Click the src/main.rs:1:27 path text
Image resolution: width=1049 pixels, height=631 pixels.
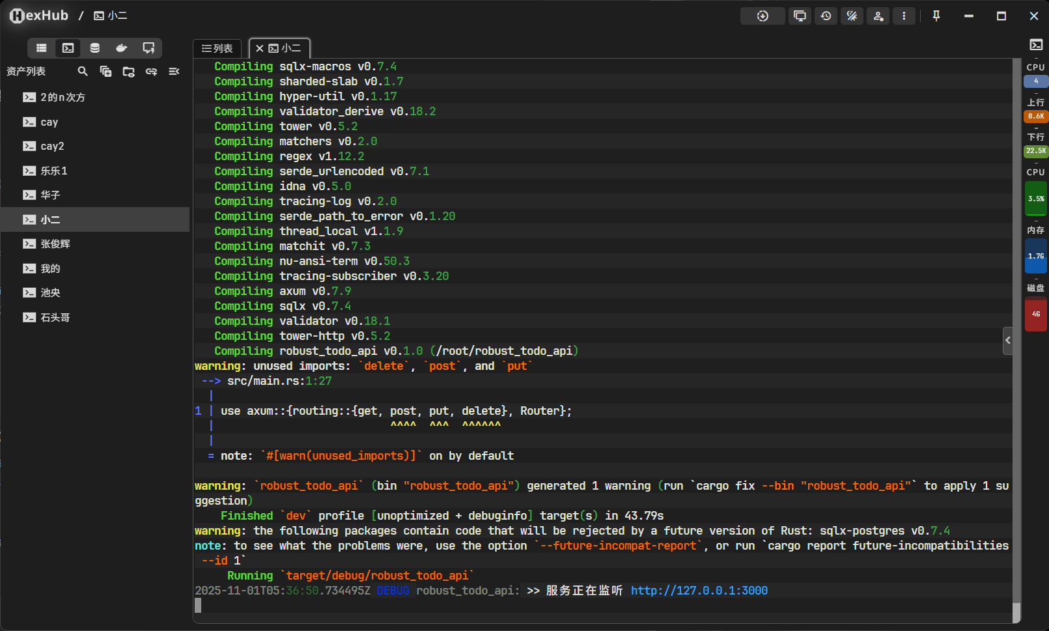coord(279,381)
